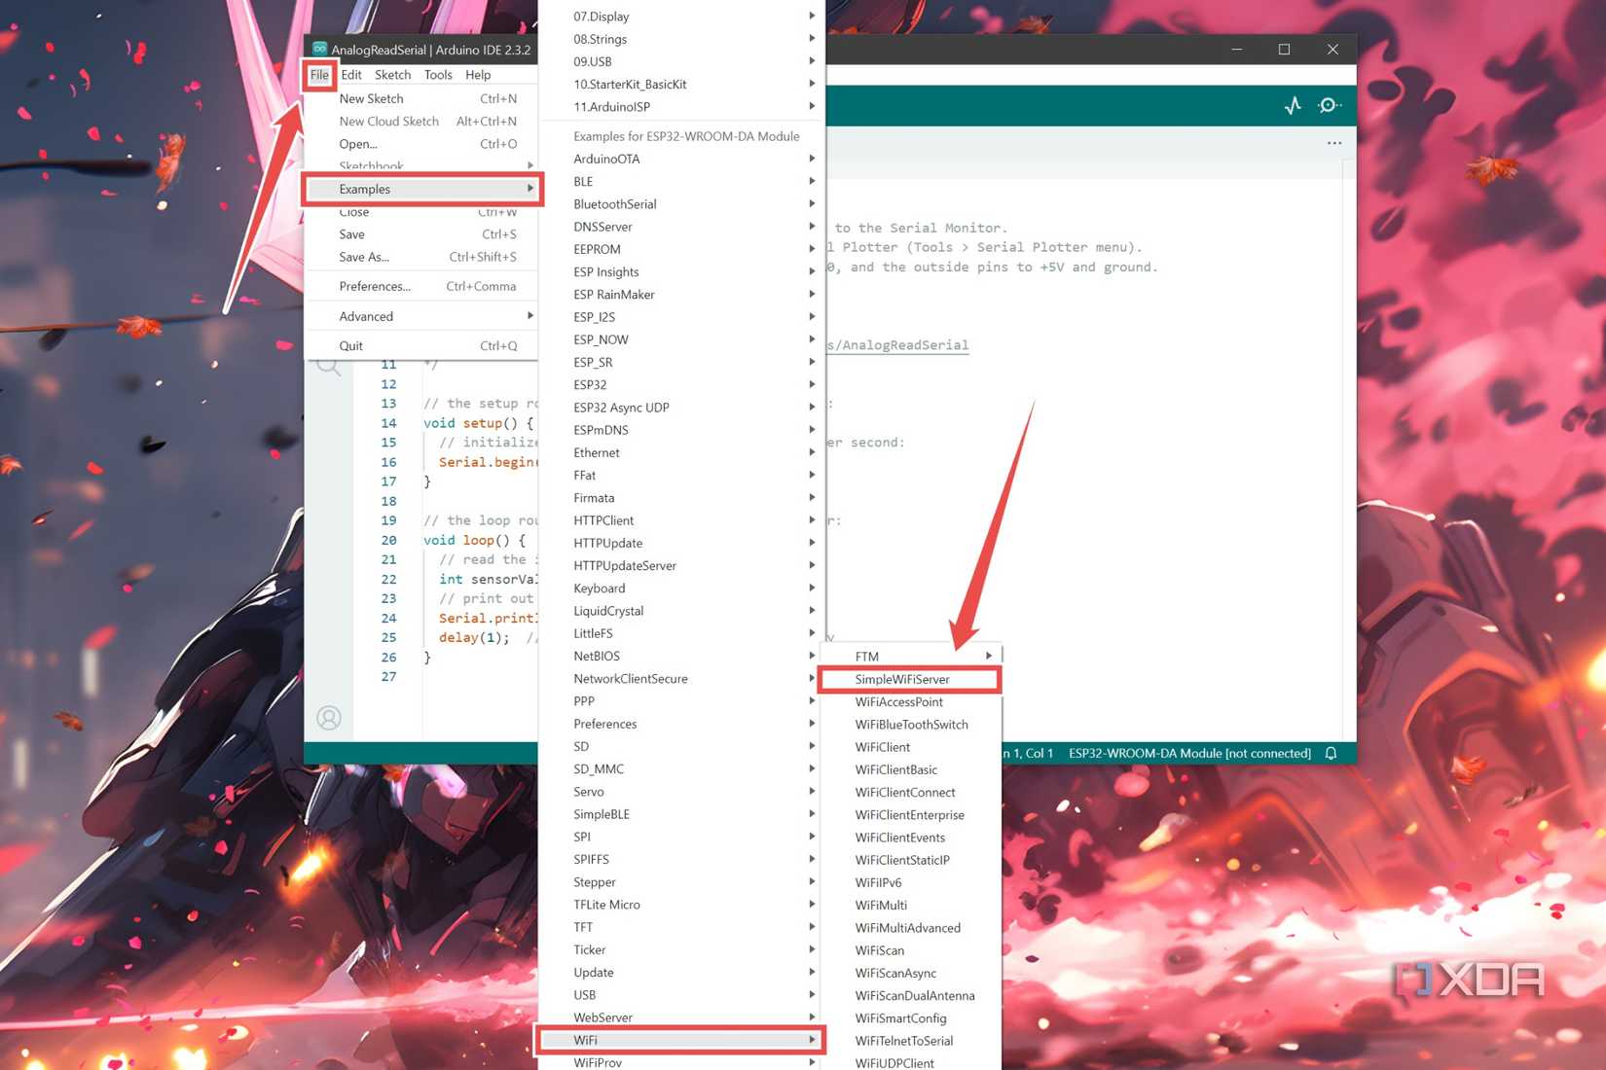Viewport: 1606px width, 1070px height.
Task: Open the File menu
Action: (x=319, y=75)
